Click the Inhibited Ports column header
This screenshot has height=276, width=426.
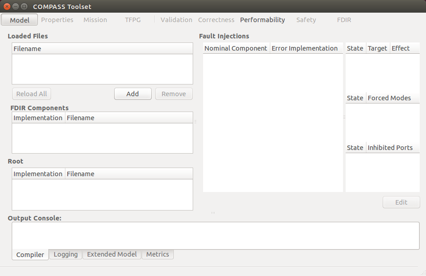(x=393, y=148)
